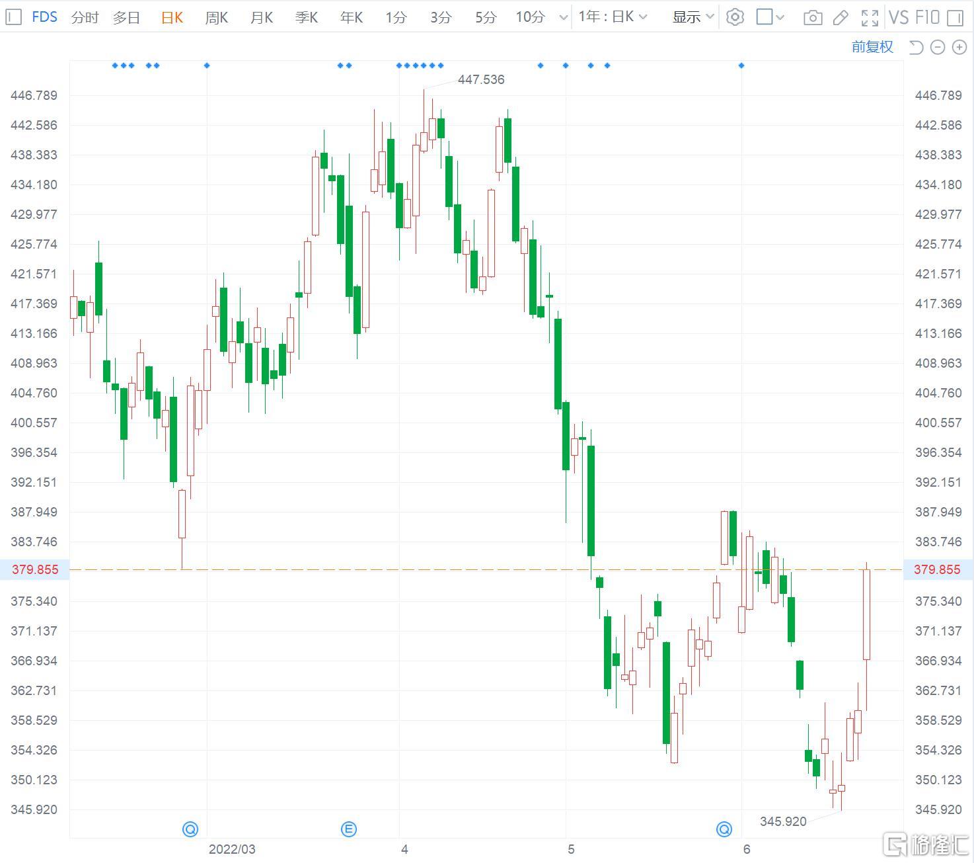Open the VS comparison tool
Viewport: 974px width, 863px height.
click(899, 17)
